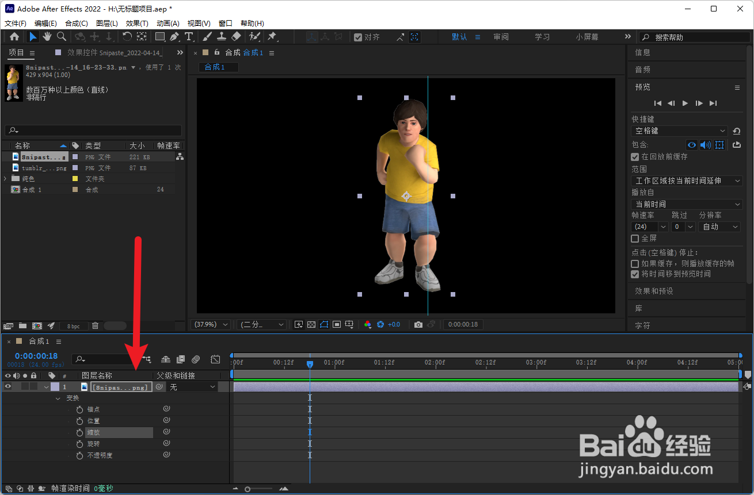
Task: Open the 自动 resolution dropdown in preview
Action: [719, 227]
